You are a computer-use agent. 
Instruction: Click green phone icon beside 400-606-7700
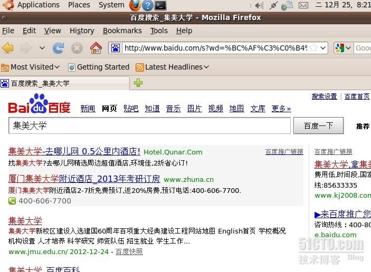click(12, 201)
